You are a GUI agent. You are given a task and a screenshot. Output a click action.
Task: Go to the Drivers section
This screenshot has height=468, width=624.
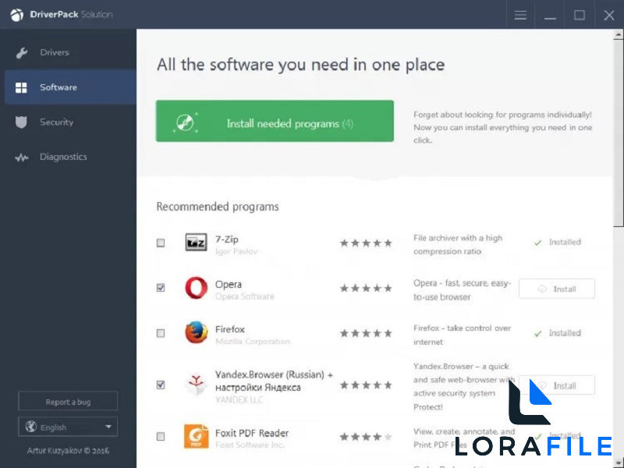[70, 52]
